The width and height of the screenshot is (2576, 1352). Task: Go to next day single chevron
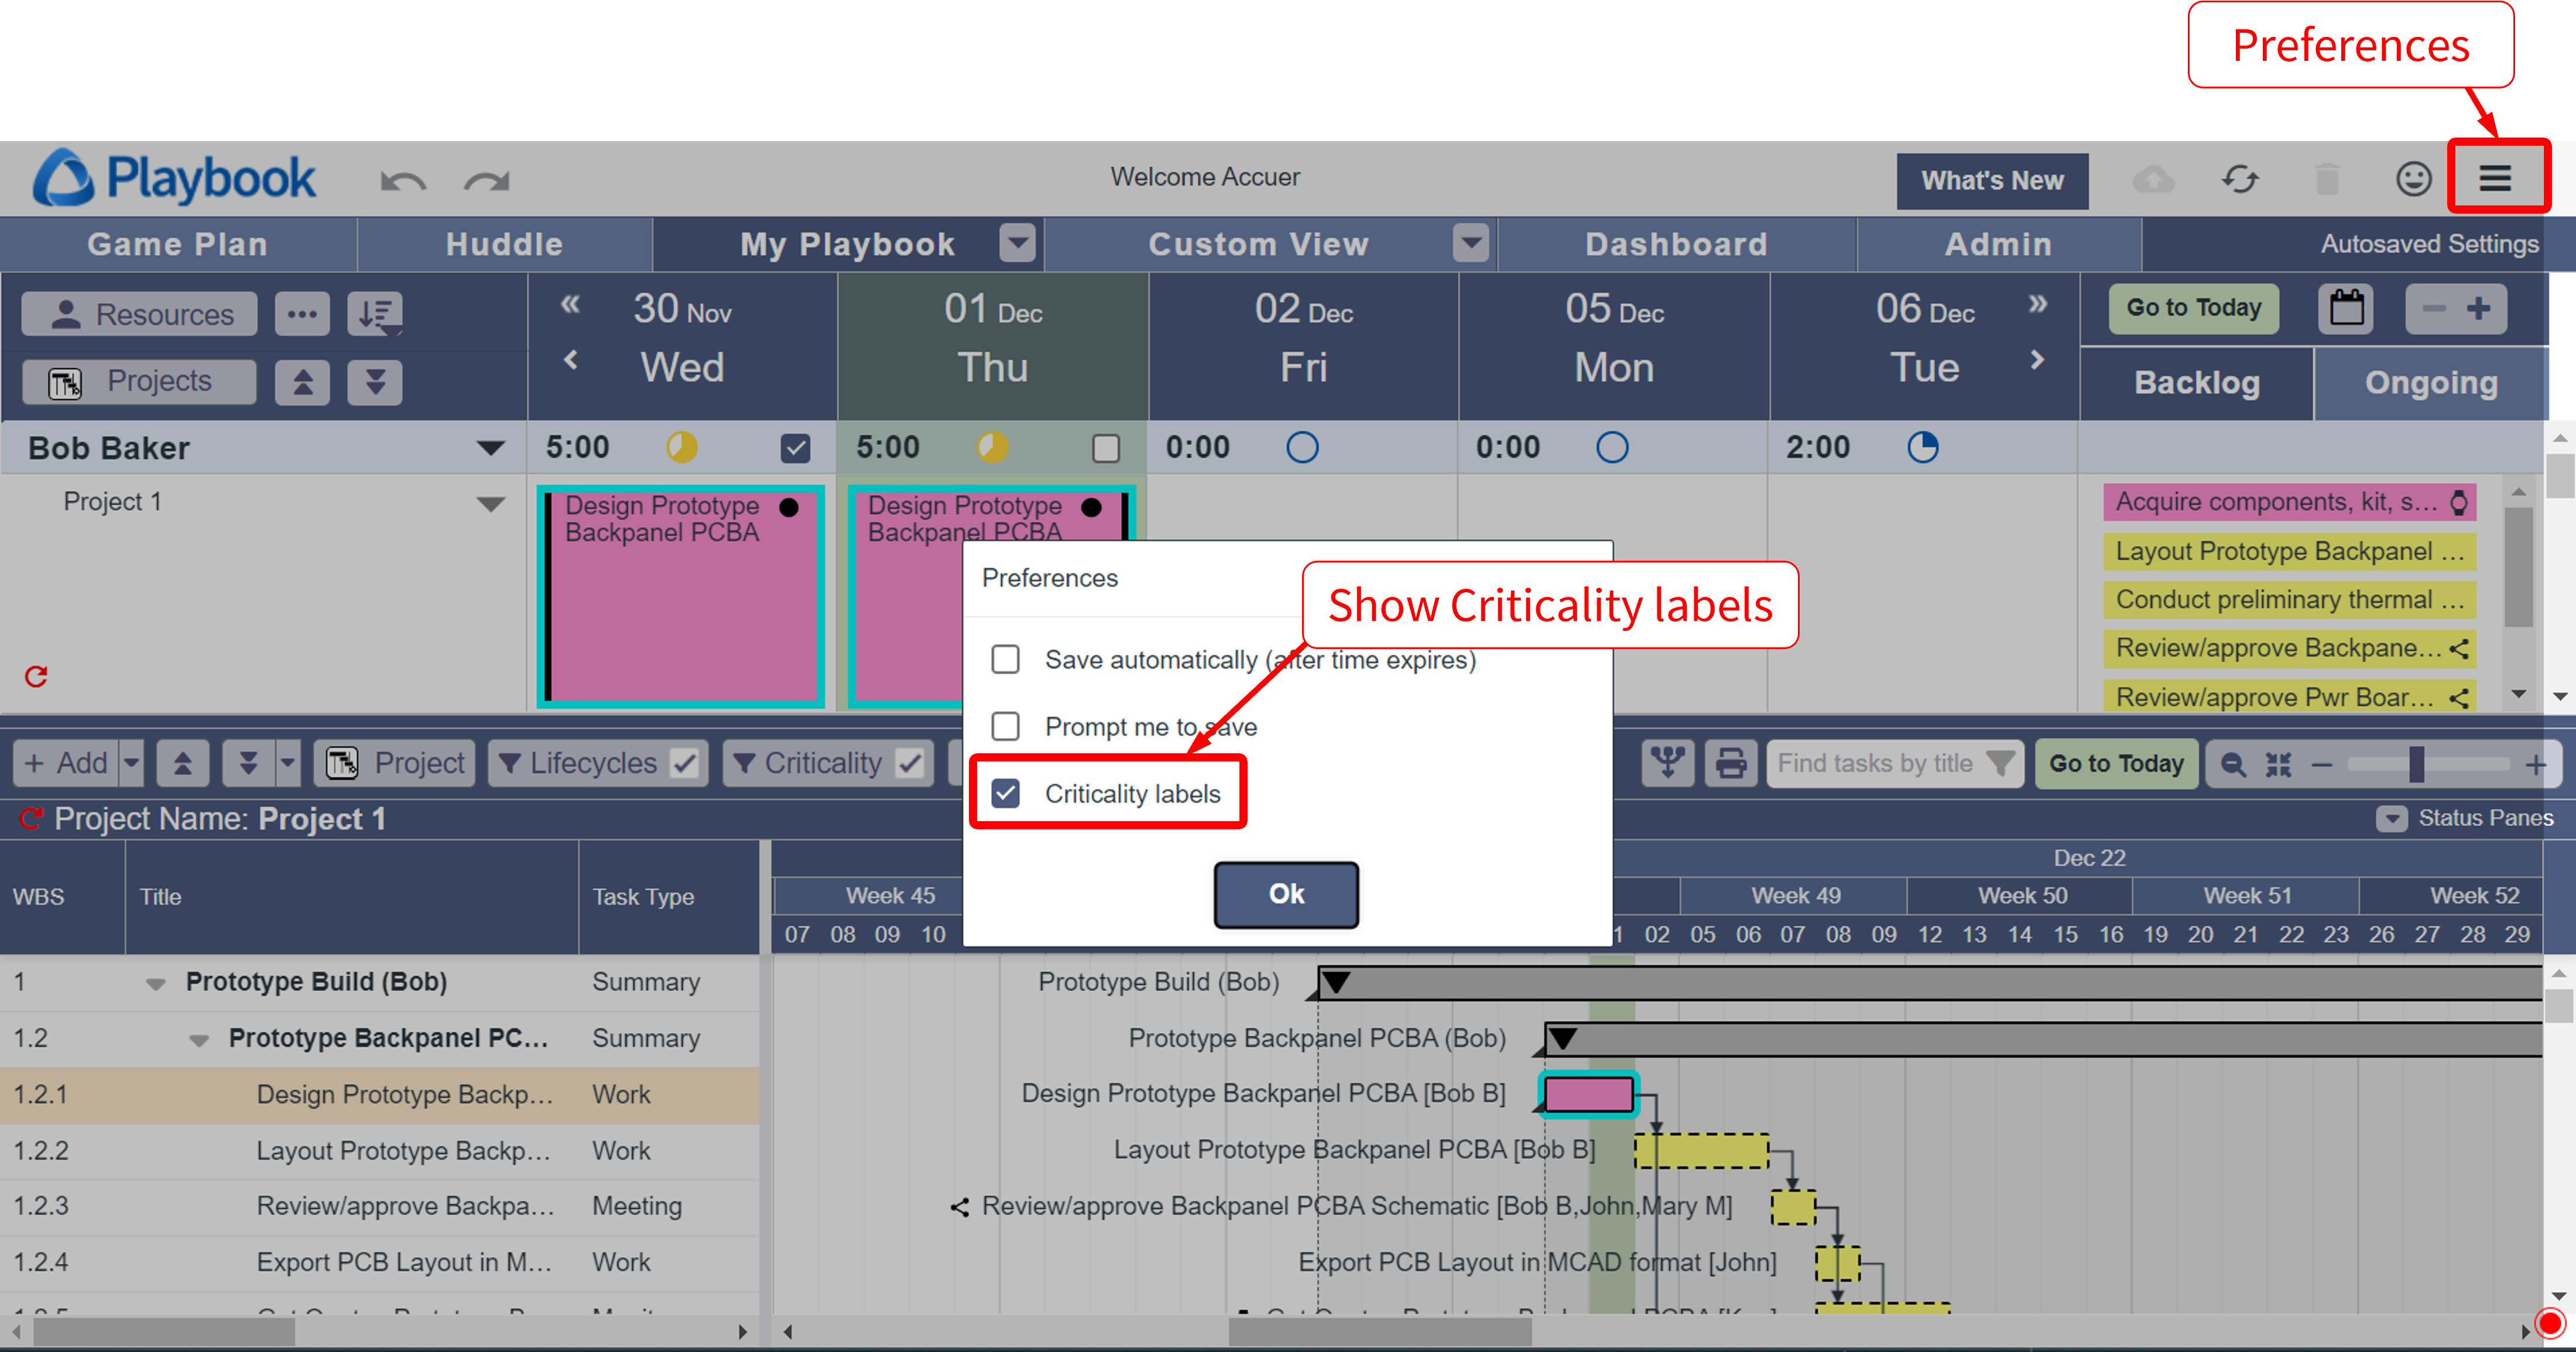tap(2037, 359)
